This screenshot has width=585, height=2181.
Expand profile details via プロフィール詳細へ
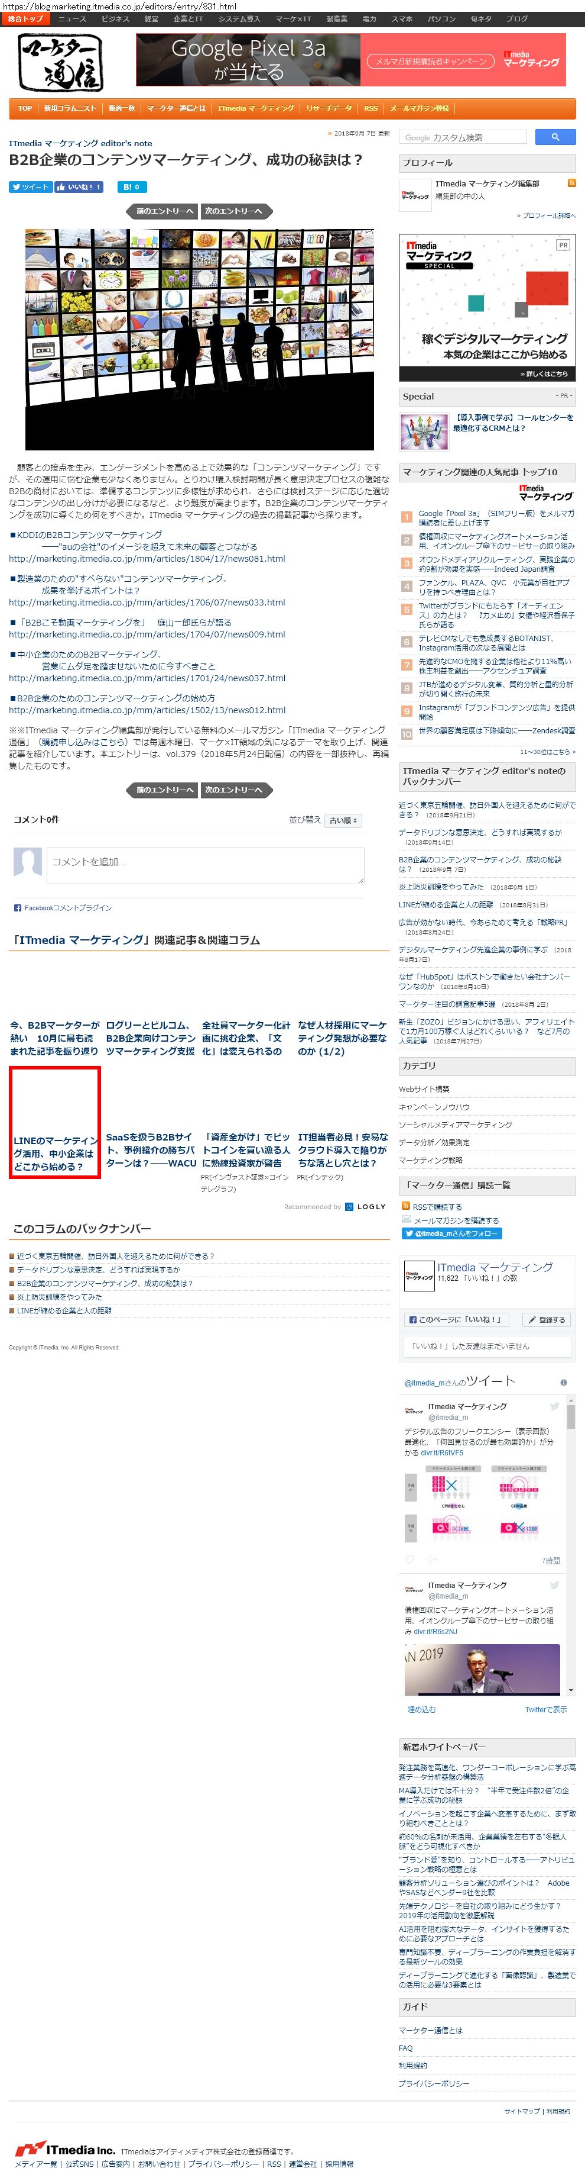click(x=546, y=216)
